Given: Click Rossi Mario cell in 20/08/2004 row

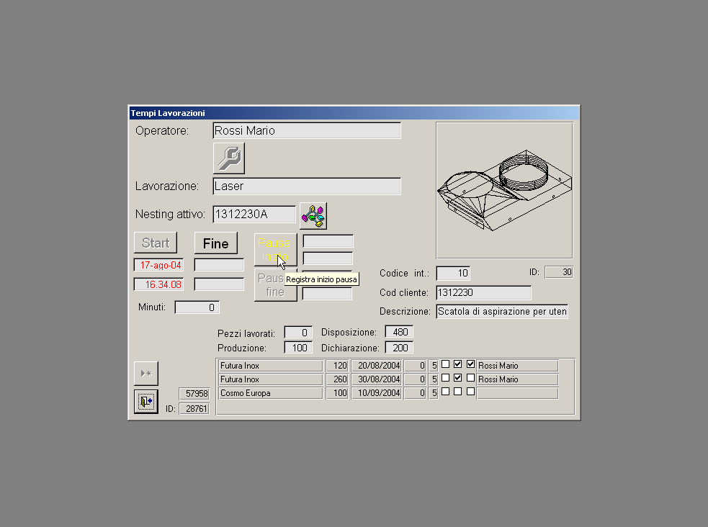Looking at the screenshot, I should (517, 366).
